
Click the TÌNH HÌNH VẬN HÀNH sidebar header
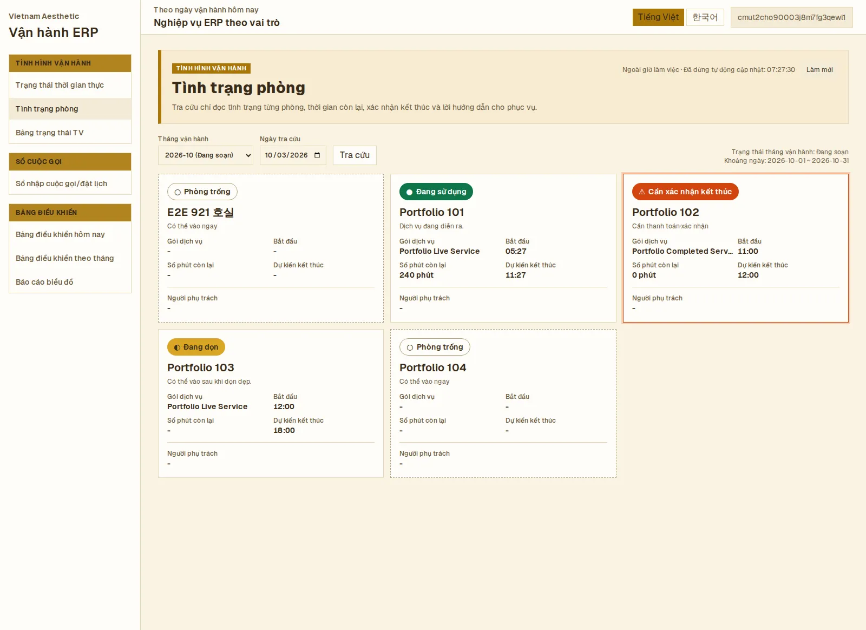[x=70, y=63]
